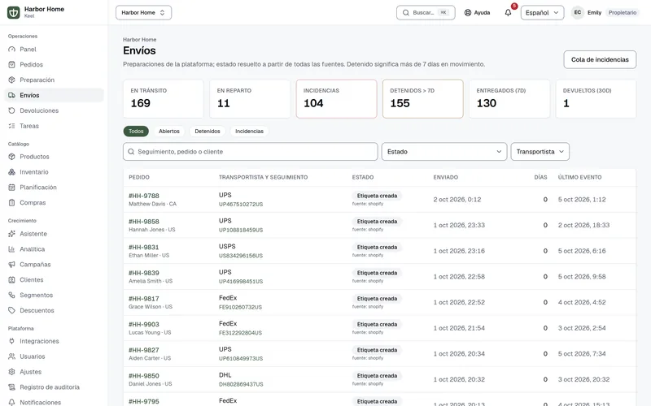The height and width of the screenshot is (406, 651).
Task: Click the Enviado column header
Action: coord(445,177)
